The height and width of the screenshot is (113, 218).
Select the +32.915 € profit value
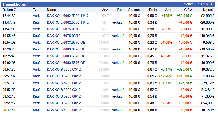[x=184, y=16]
